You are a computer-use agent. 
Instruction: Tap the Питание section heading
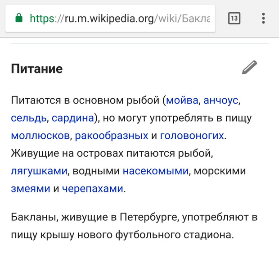(x=37, y=69)
